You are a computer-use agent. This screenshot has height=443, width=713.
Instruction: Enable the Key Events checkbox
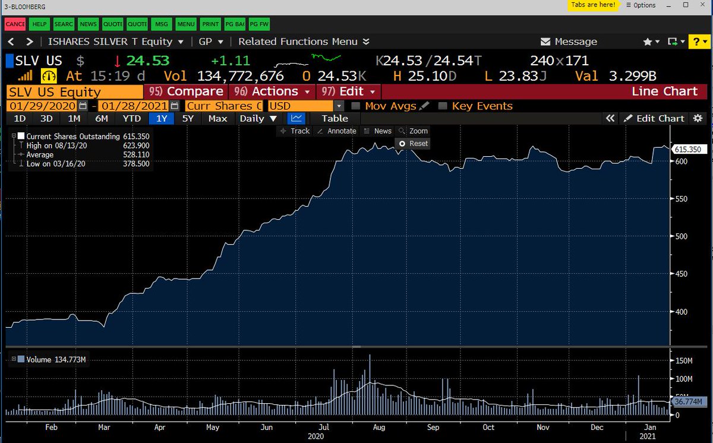tap(442, 106)
